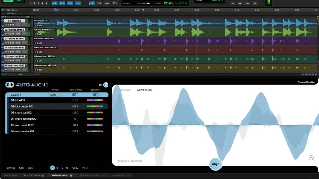Open the View menu in Auto Align

coord(30,168)
